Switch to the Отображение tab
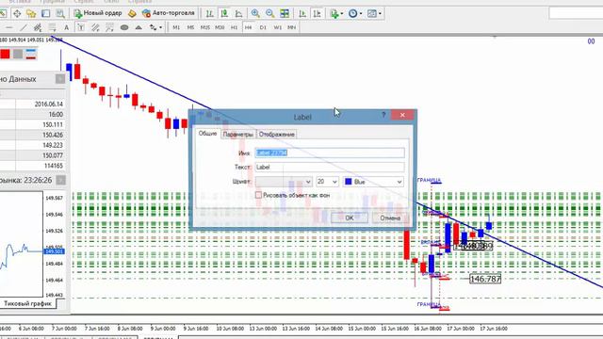The width and height of the screenshot is (603, 339). pyautogui.click(x=277, y=134)
